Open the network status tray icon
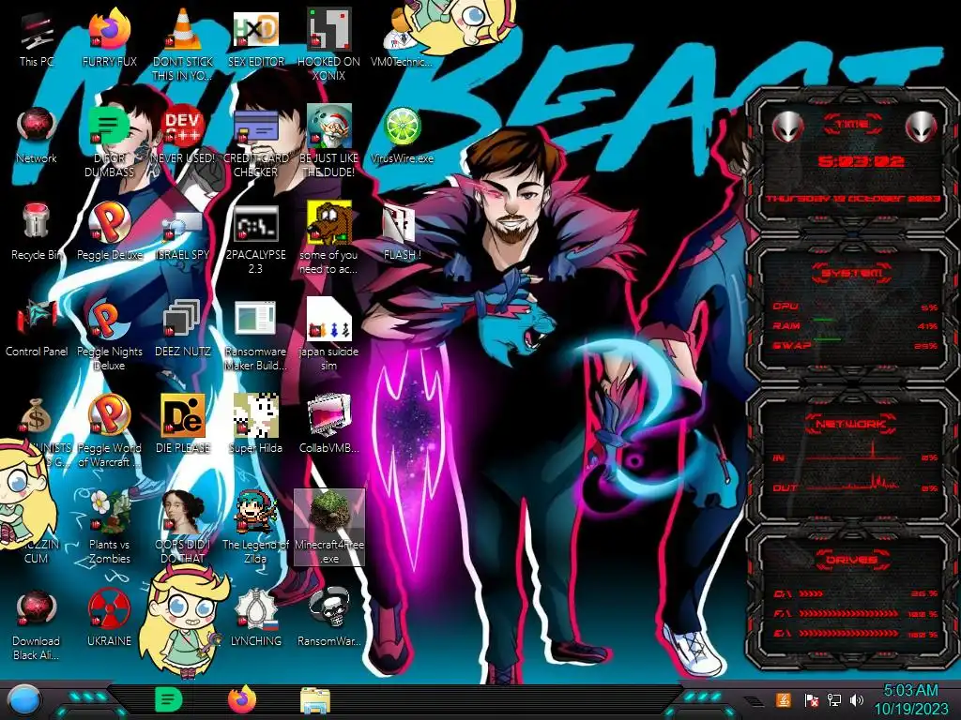This screenshot has width=961, height=720. 834,699
